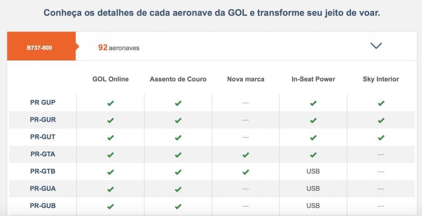Click USB label in PR-GTB row
The image size is (422, 216).
[x=313, y=172]
